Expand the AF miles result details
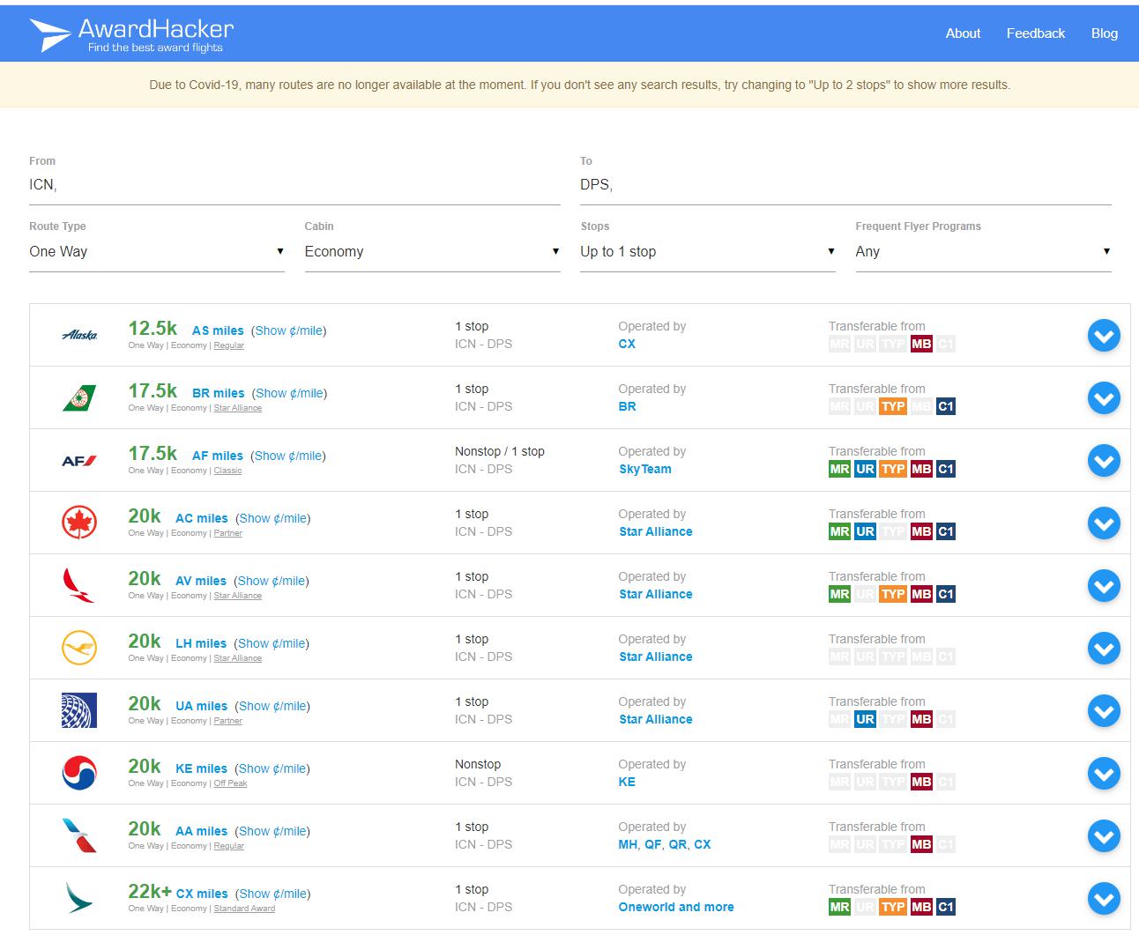Screen dimensions: 1139x935 (x=1104, y=461)
